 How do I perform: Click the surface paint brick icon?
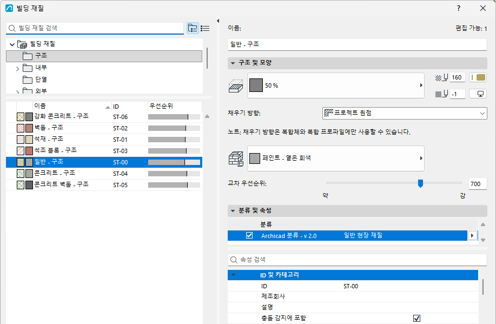[236, 158]
